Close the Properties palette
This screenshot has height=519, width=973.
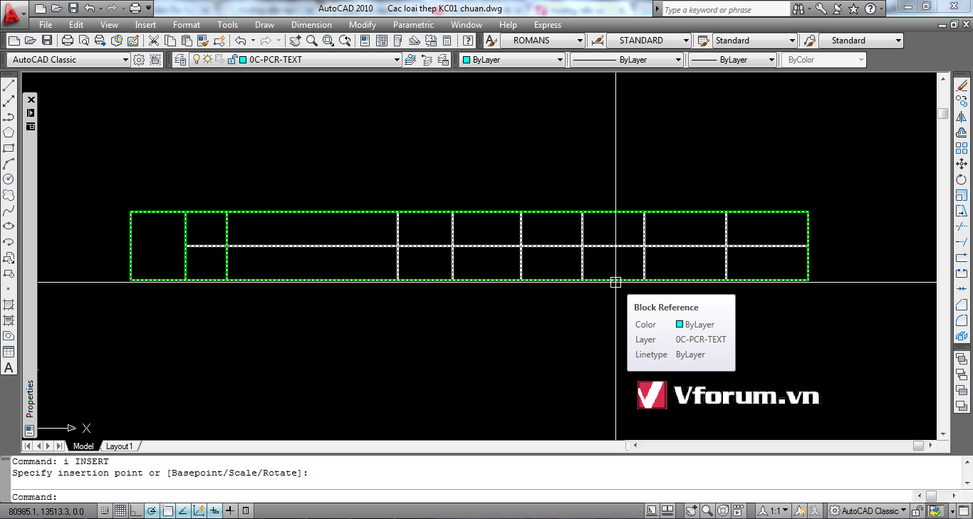(31, 100)
